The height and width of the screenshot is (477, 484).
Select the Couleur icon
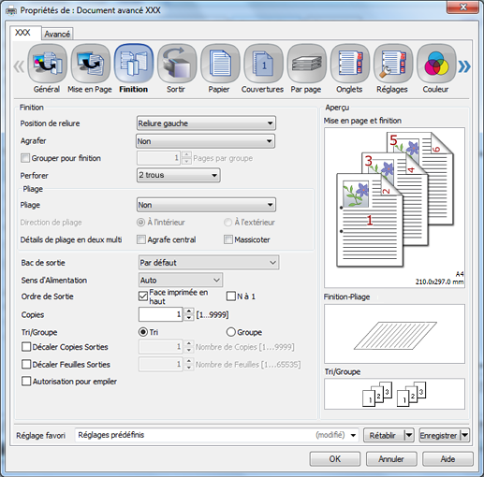coord(436,64)
